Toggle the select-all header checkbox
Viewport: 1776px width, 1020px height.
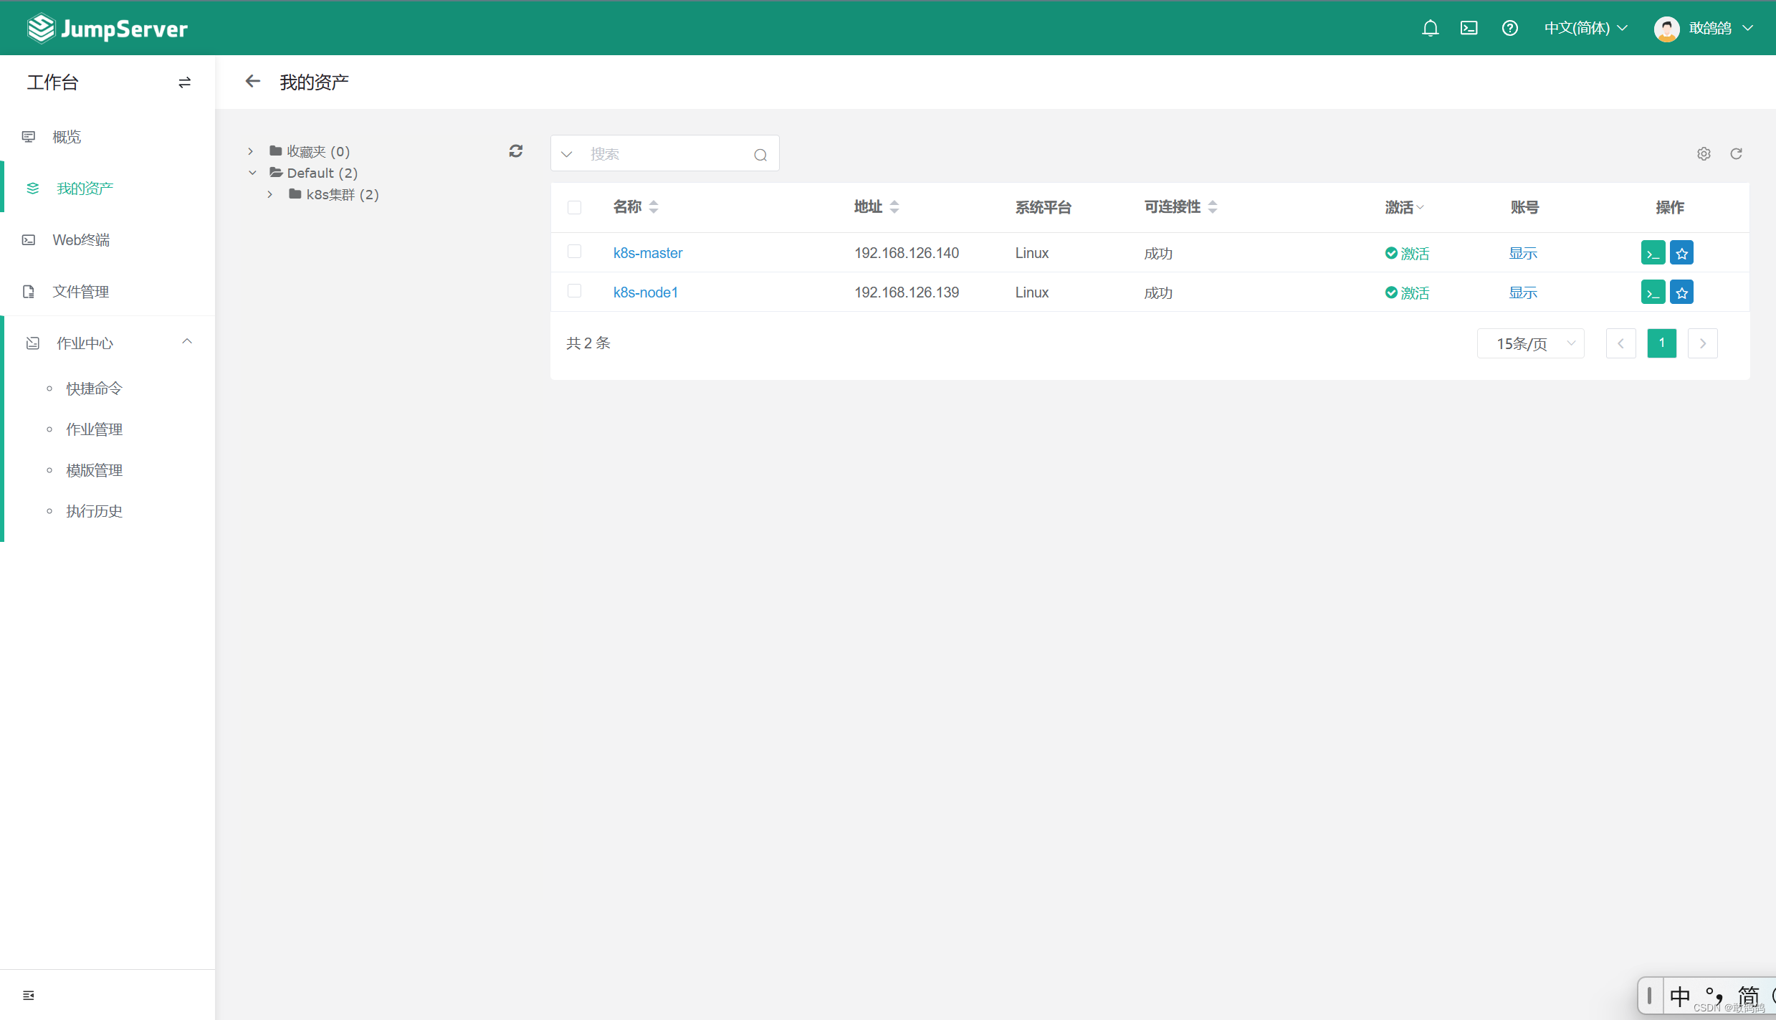coord(574,208)
